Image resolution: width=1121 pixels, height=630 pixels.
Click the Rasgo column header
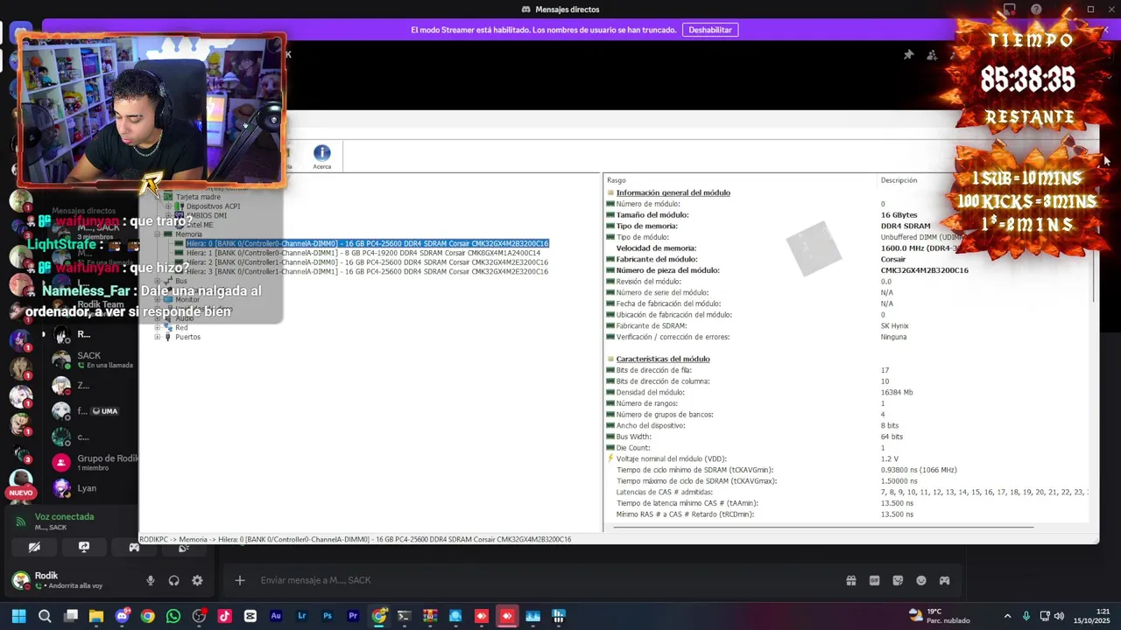coord(617,180)
